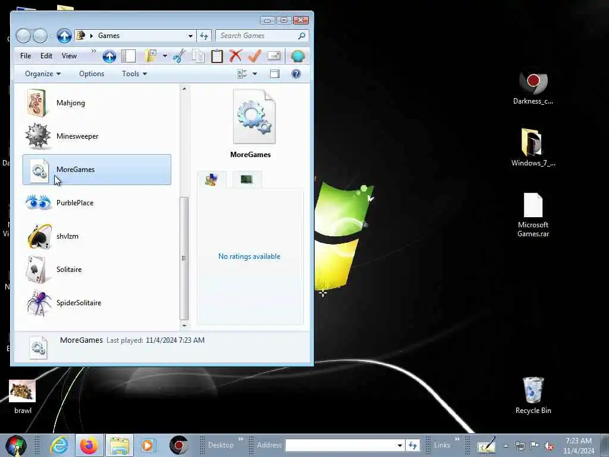609x457 pixels.
Task: Open the Games address bar history dropdown
Action: click(x=190, y=36)
